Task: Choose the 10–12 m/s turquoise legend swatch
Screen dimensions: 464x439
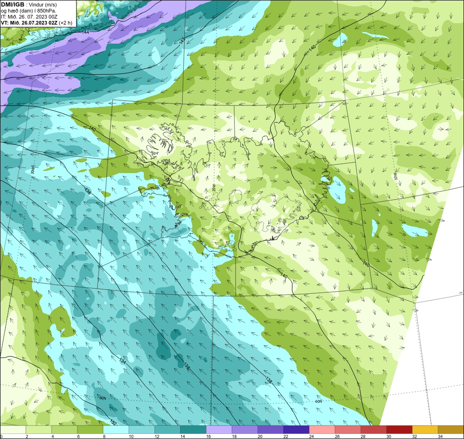Action: (x=142, y=429)
